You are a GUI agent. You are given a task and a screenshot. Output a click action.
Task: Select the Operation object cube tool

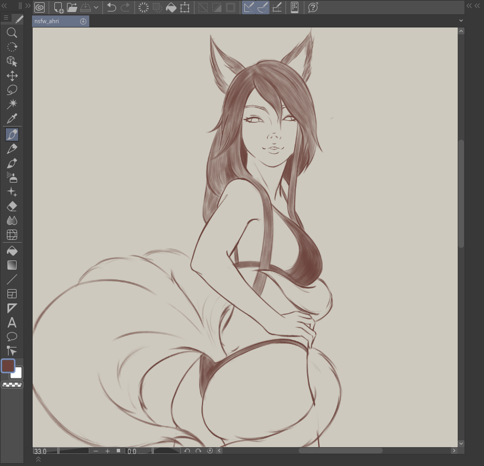pos(12,61)
